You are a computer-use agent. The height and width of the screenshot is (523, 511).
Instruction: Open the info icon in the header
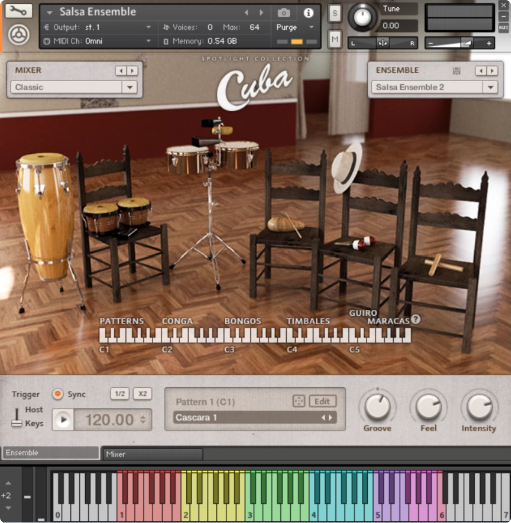pos(308,13)
